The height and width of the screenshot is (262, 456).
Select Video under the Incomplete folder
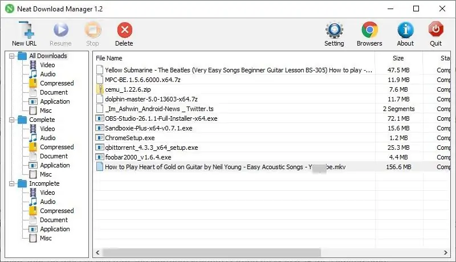(47, 193)
